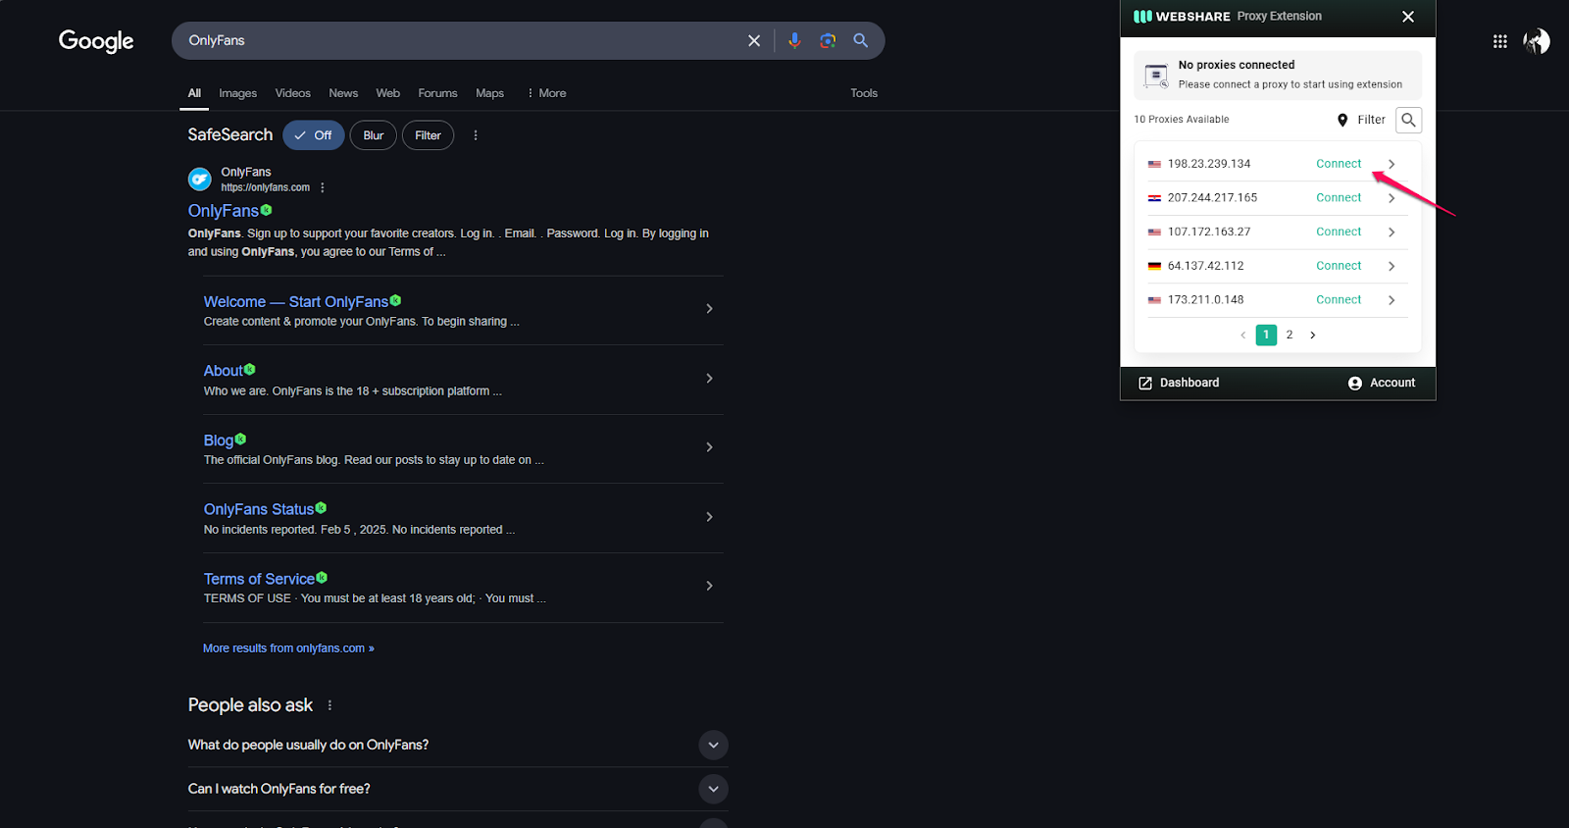Click the magnifier search submit icon
This screenshot has height=828, width=1569.
tap(861, 40)
